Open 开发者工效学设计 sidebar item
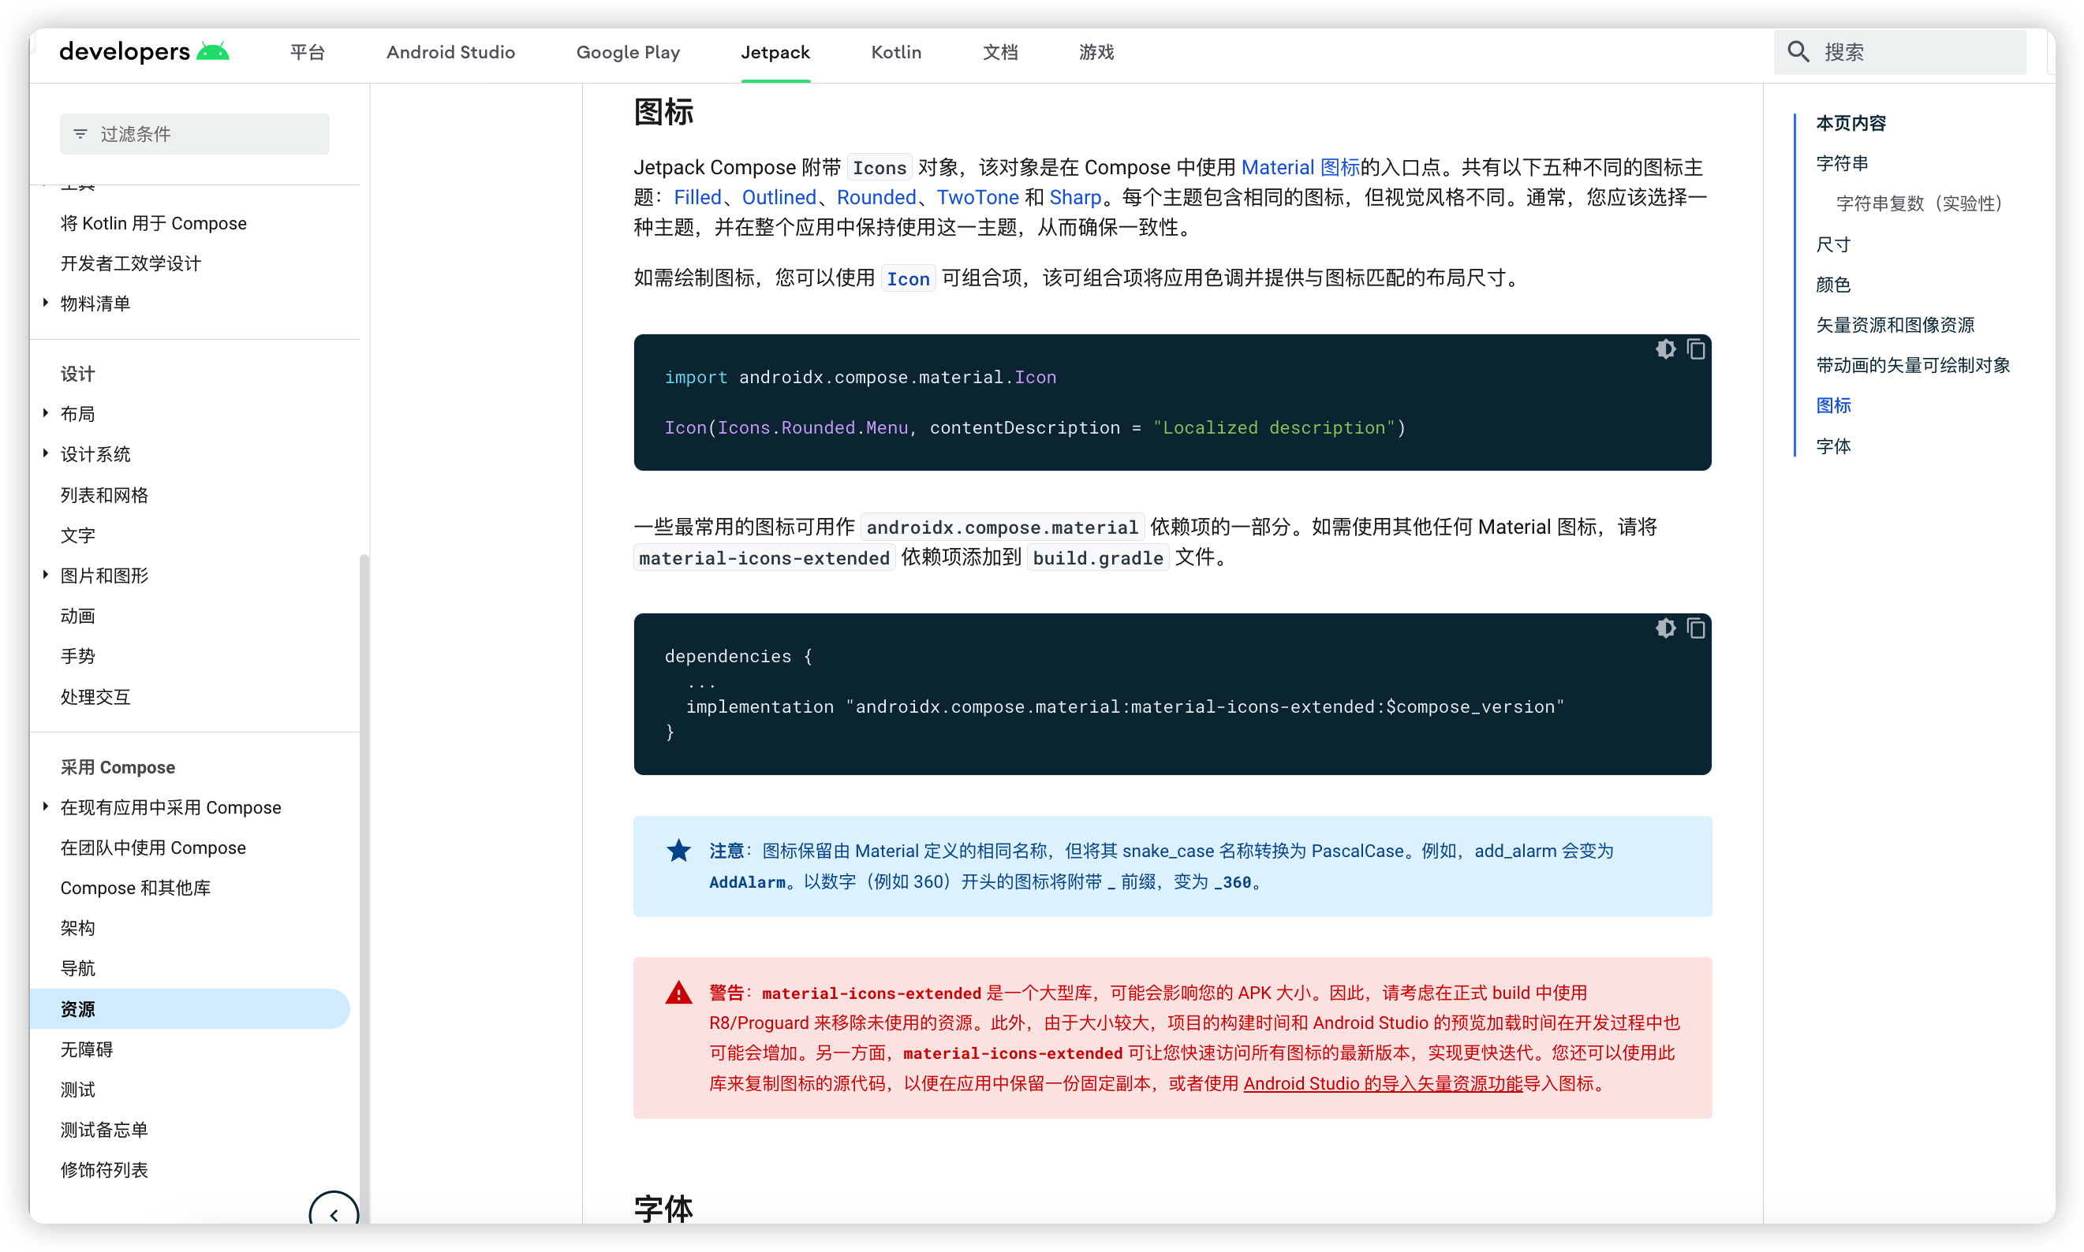This screenshot has height=1252, width=2084. (131, 263)
